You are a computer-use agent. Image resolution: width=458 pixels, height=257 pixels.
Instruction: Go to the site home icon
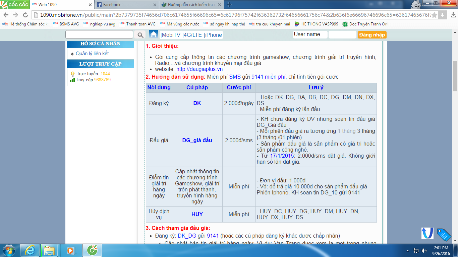pyautogui.click(x=153, y=34)
